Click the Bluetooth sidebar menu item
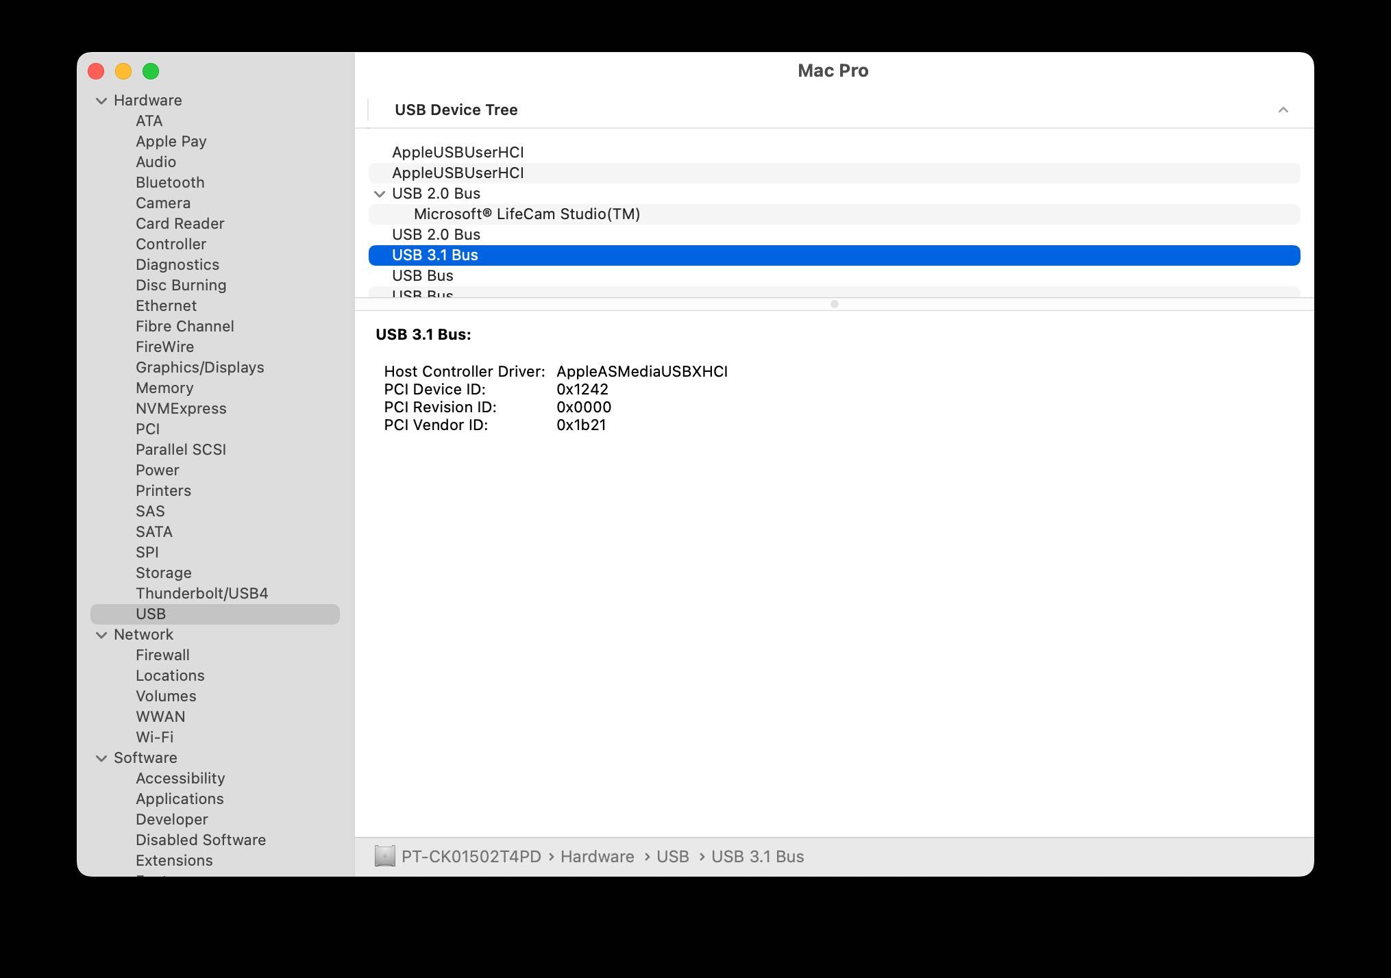1391x978 pixels. 171,182
